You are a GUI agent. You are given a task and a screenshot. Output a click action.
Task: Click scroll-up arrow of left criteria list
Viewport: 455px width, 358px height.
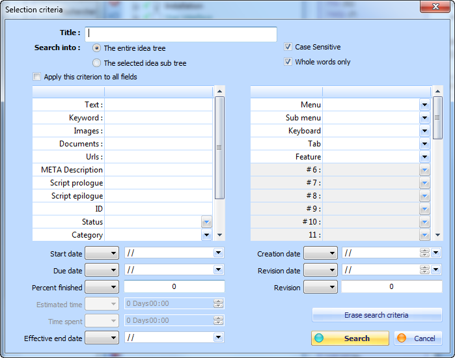pos(219,91)
